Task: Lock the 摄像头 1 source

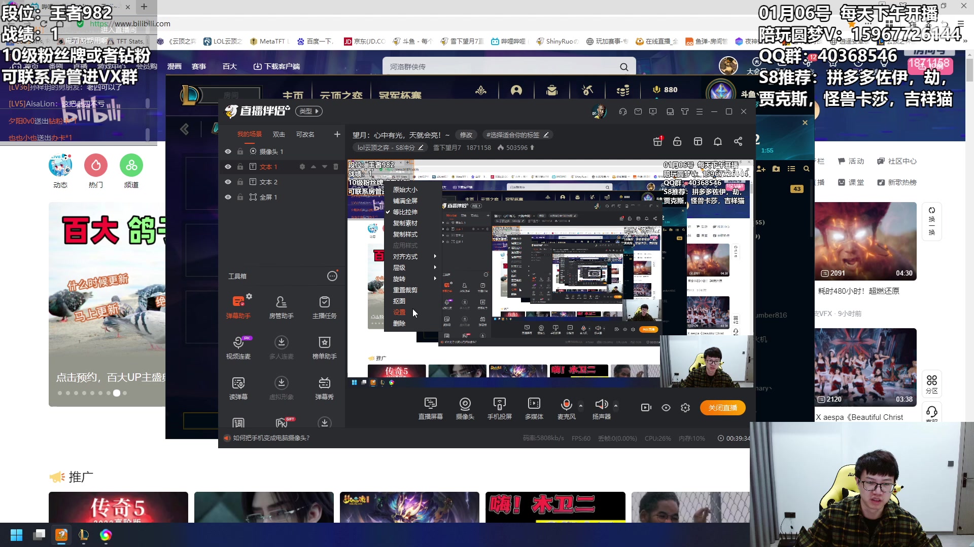Action: coord(240,151)
